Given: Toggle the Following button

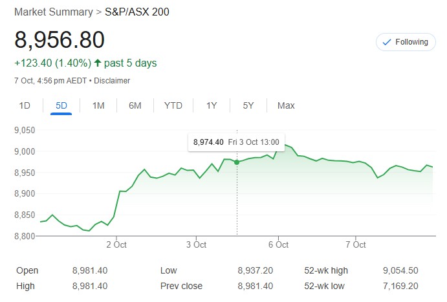Looking at the screenshot, I should pos(405,42).
